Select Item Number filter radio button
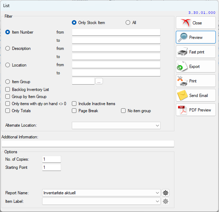The image size is (219, 212). [x=7, y=32]
